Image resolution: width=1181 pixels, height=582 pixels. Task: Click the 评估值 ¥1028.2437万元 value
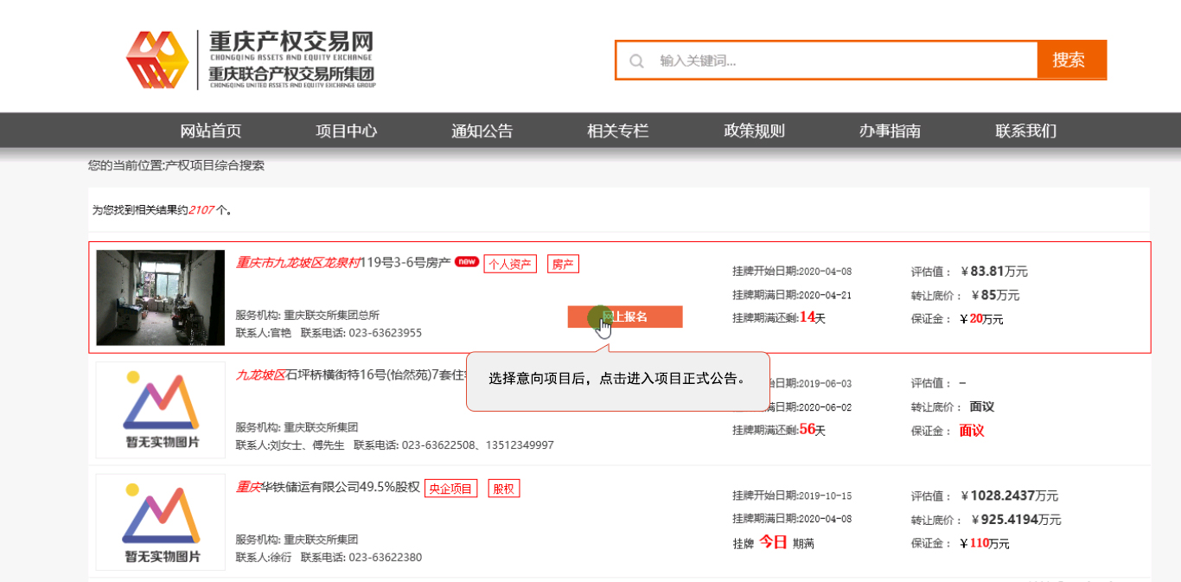(1009, 496)
